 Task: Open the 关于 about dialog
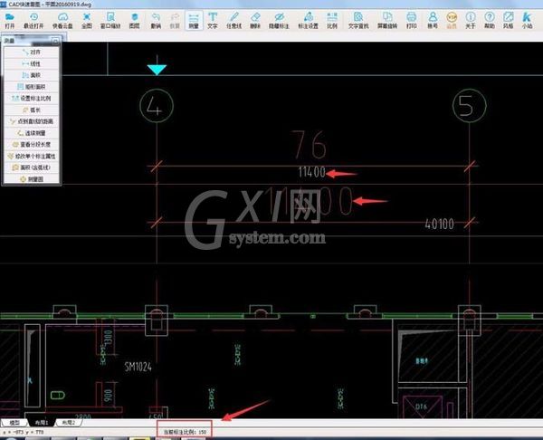pos(471,21)
